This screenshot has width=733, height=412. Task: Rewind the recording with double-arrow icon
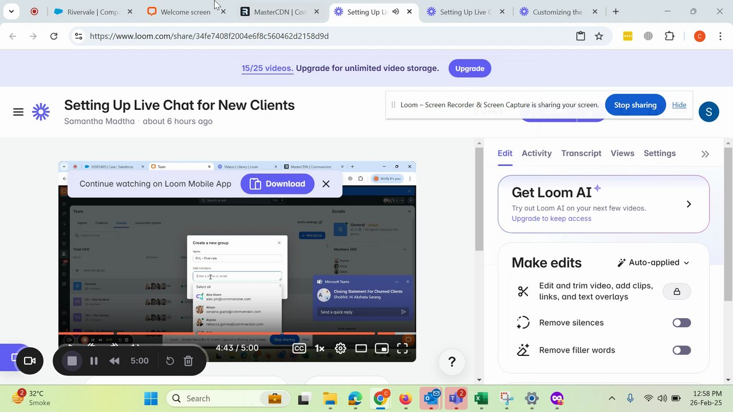pyautogui.click(x=115, y=361)
